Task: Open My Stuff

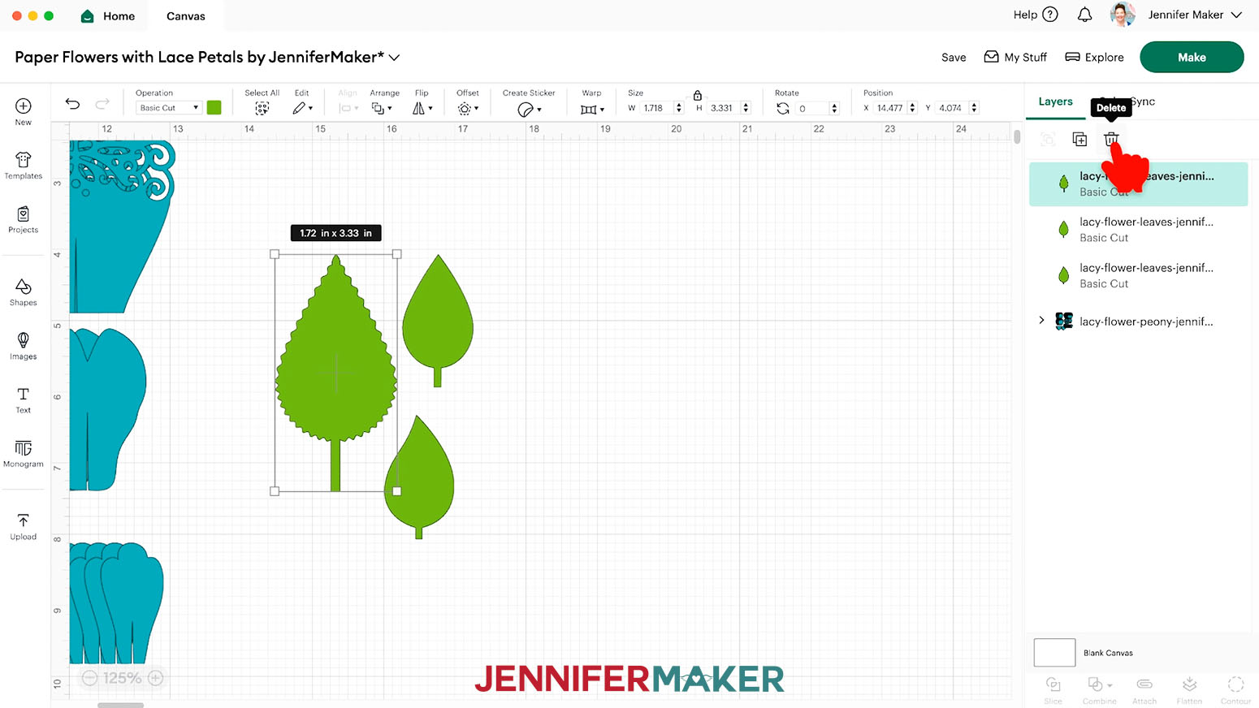Action: [1015, 58]
